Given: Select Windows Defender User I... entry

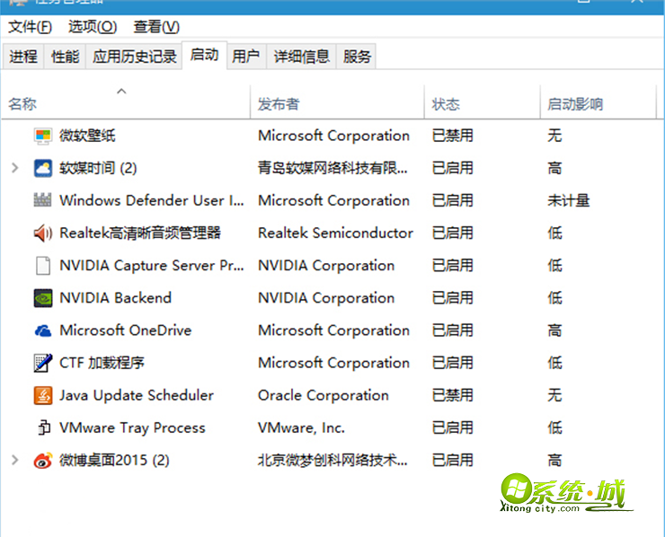Looking at the screenshot, I should click(x=152, y=200).
